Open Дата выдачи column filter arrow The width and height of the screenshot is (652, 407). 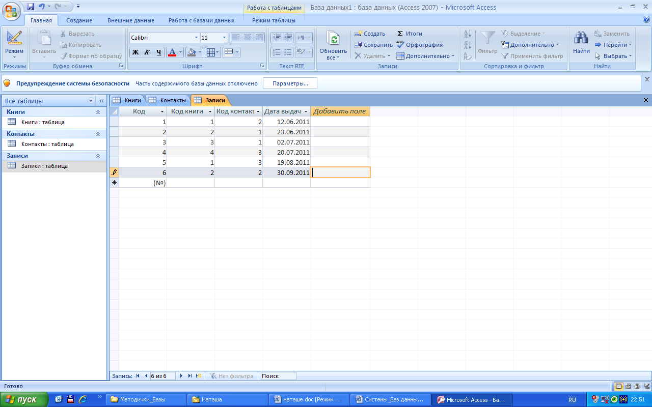(306, 111)
